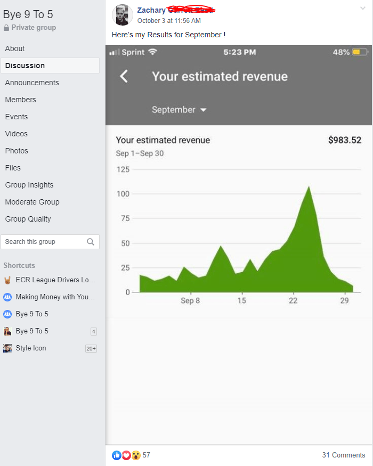The height and width of the screenshot is (466, 373).
Task: Click Style Icon shortcut avatar
Action: [7, 348]
